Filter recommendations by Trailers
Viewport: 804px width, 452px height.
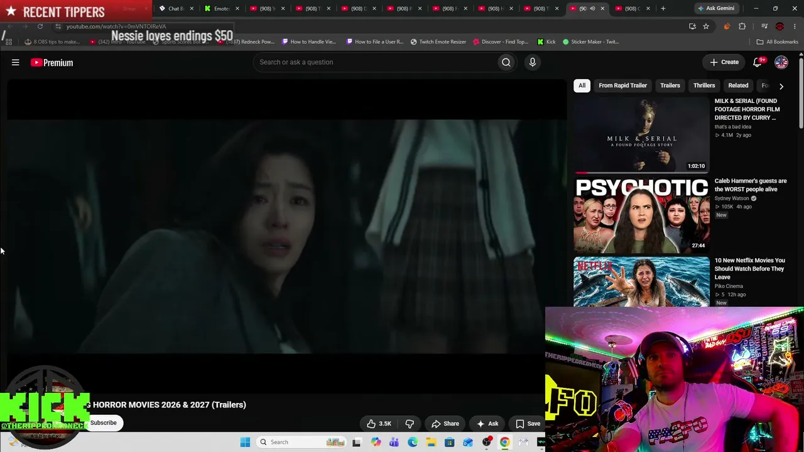coord(670,85)
